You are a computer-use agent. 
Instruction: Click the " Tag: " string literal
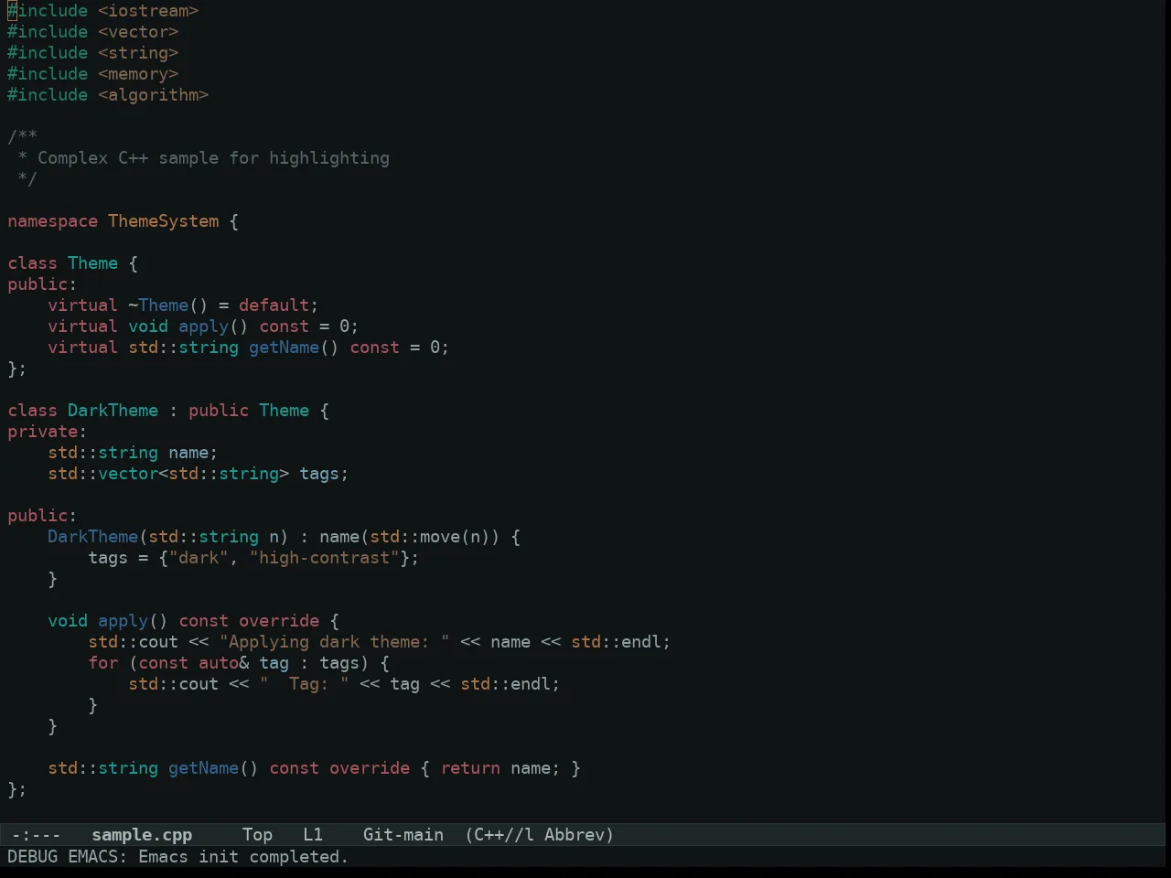304,684
